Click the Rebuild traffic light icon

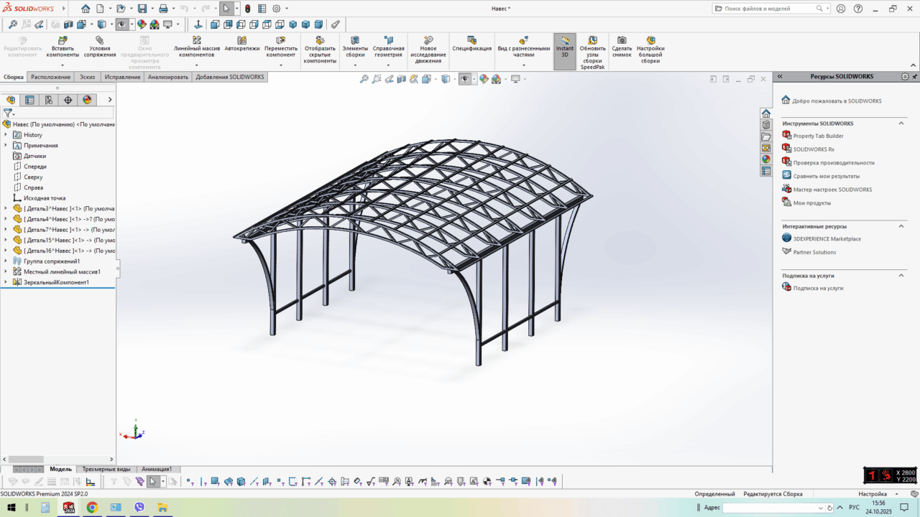click(x=248, y=9)
